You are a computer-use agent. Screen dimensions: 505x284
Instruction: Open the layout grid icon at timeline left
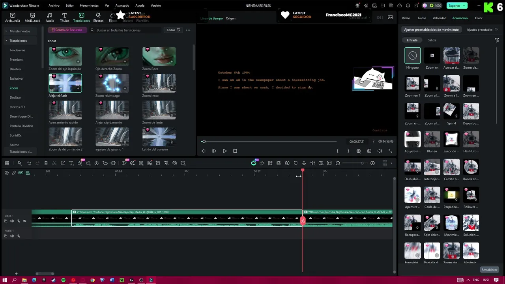tap(7, 163)
